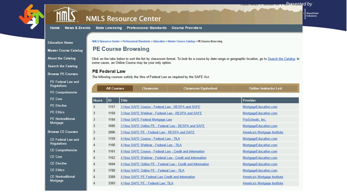
Task: Select CE Nontraditional Mortgage in the sidebar
Action: pos(62,179)
